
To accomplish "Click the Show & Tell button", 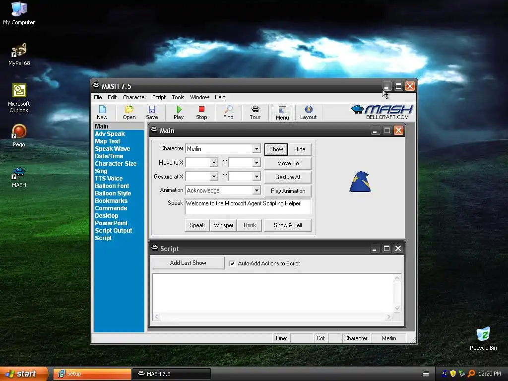I will coord(288,225).
